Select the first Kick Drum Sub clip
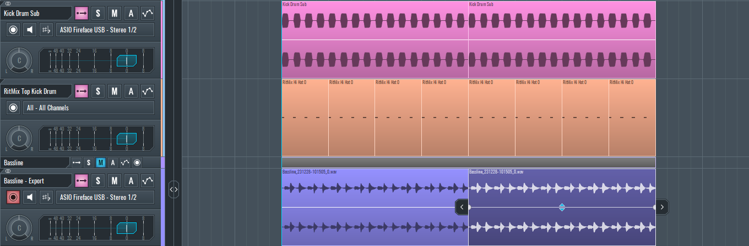 [374, 40]
